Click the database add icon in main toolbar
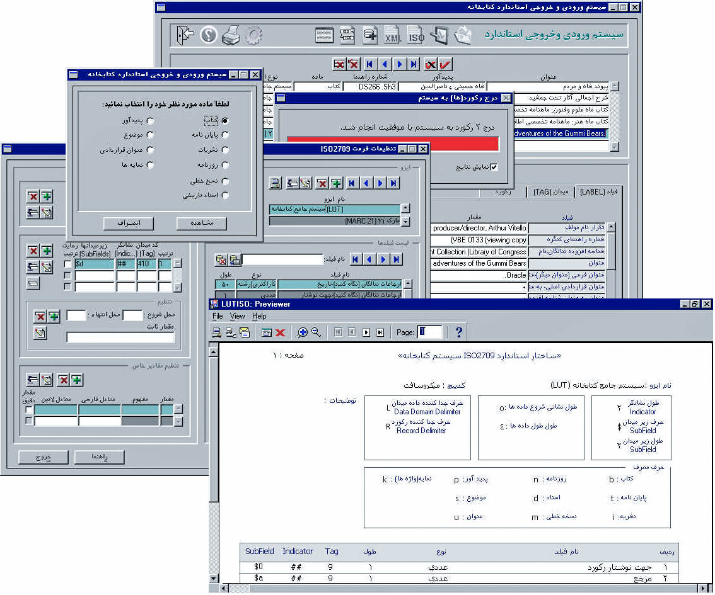The image size is (715, 595). (x=370, y=35)
